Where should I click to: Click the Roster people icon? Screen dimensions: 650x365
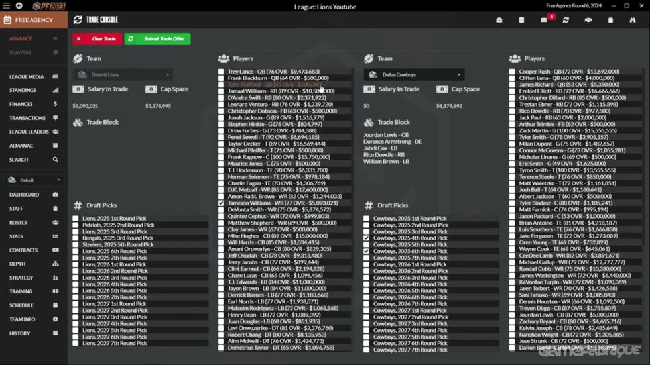[x=55, y=222]
